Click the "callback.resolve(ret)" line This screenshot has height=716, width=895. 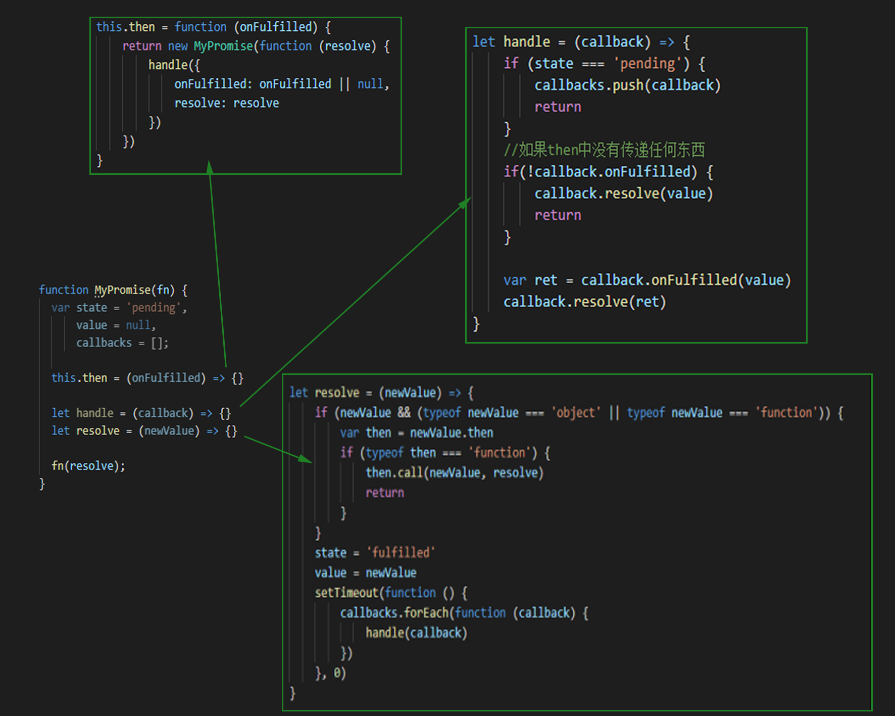pyautogui.click(x=585, y=302)
